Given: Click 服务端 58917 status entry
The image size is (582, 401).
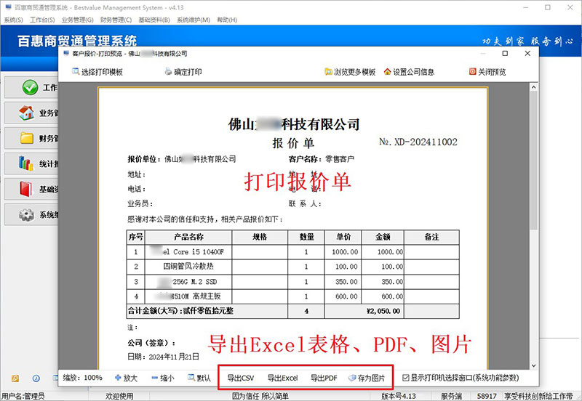Looking at the screenshot, I should pyautogui.click(x=469, y=396).
